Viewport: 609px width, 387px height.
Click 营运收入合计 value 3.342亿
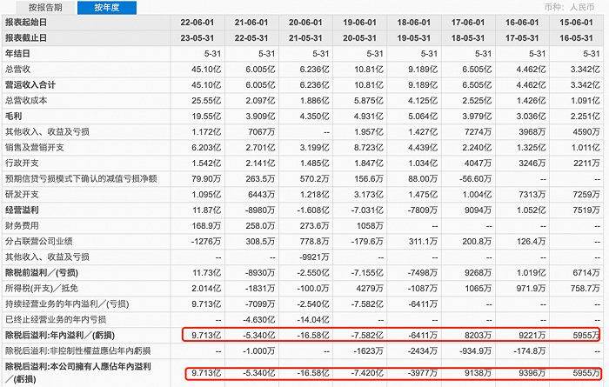point(586,85)
